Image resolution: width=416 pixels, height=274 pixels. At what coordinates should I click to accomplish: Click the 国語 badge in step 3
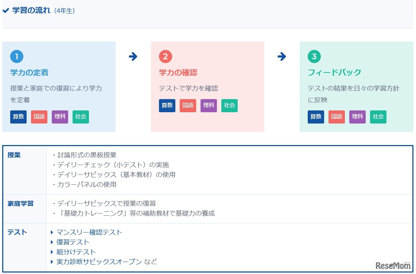pyautogui.click(x=337, y=117)
